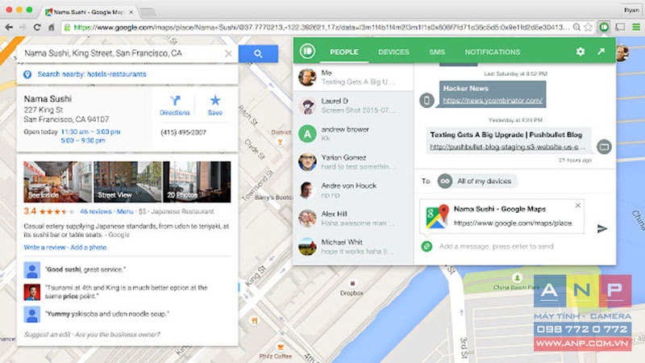Viewport: 645px width, 363px height.
Task: Click Suggest an edit link
Action: pos(48,334)
